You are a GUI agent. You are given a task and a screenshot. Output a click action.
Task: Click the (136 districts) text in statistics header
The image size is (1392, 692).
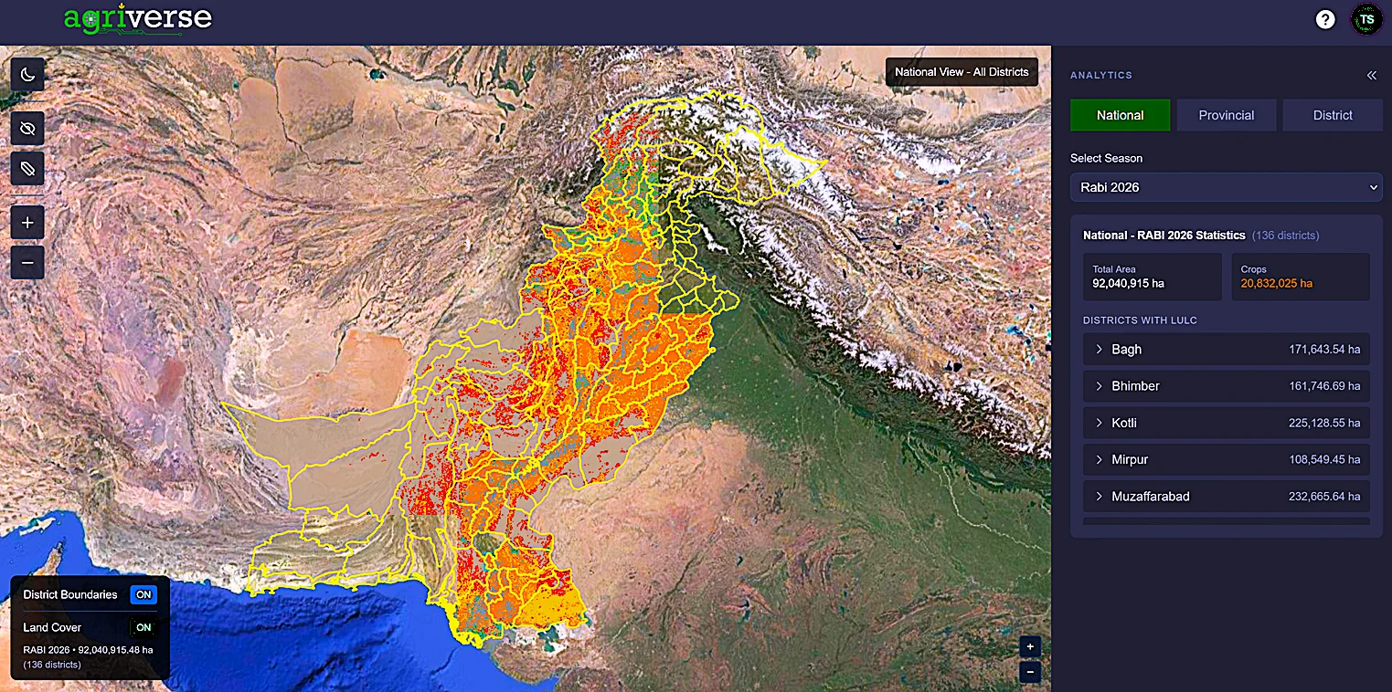point(1285,236)
